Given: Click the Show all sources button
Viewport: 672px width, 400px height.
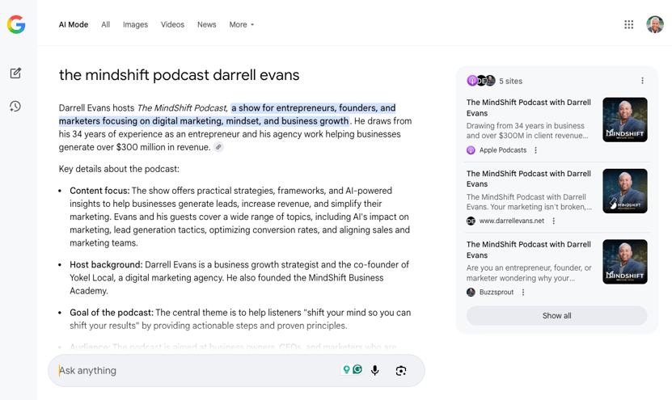Looking at the screenshot, I should [556, 316].
